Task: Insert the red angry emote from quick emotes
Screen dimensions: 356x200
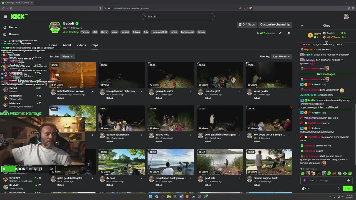Action: coord(334,174)
